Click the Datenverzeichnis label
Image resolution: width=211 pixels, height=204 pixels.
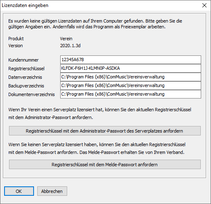pyautogui.click(x=25, y=77)
